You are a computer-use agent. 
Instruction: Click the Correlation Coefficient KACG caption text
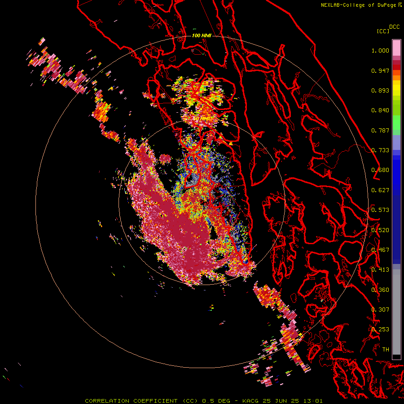203,401
